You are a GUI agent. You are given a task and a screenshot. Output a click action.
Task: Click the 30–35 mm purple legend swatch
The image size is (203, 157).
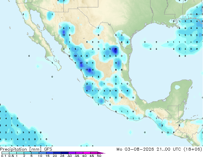[x=72, y=153]
